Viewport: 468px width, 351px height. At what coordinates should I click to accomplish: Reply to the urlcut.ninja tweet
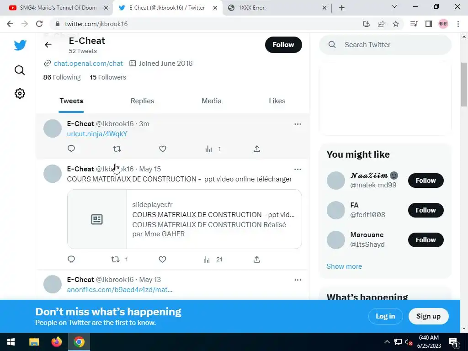coord(71,149)
